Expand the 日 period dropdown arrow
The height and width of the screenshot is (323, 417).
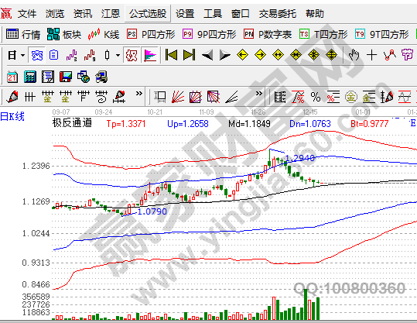(23, 56)
